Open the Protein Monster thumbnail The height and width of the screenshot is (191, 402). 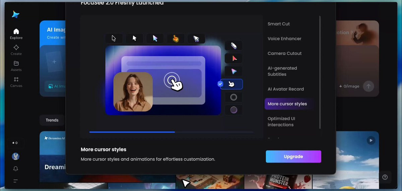pos(278,181)
